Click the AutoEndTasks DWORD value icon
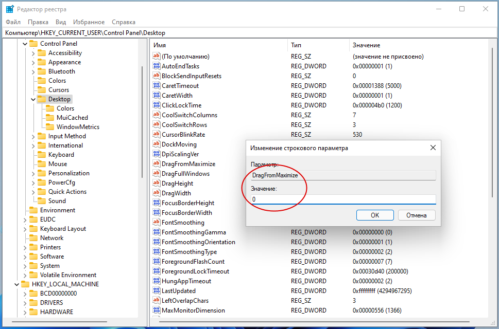 point(156,66)
